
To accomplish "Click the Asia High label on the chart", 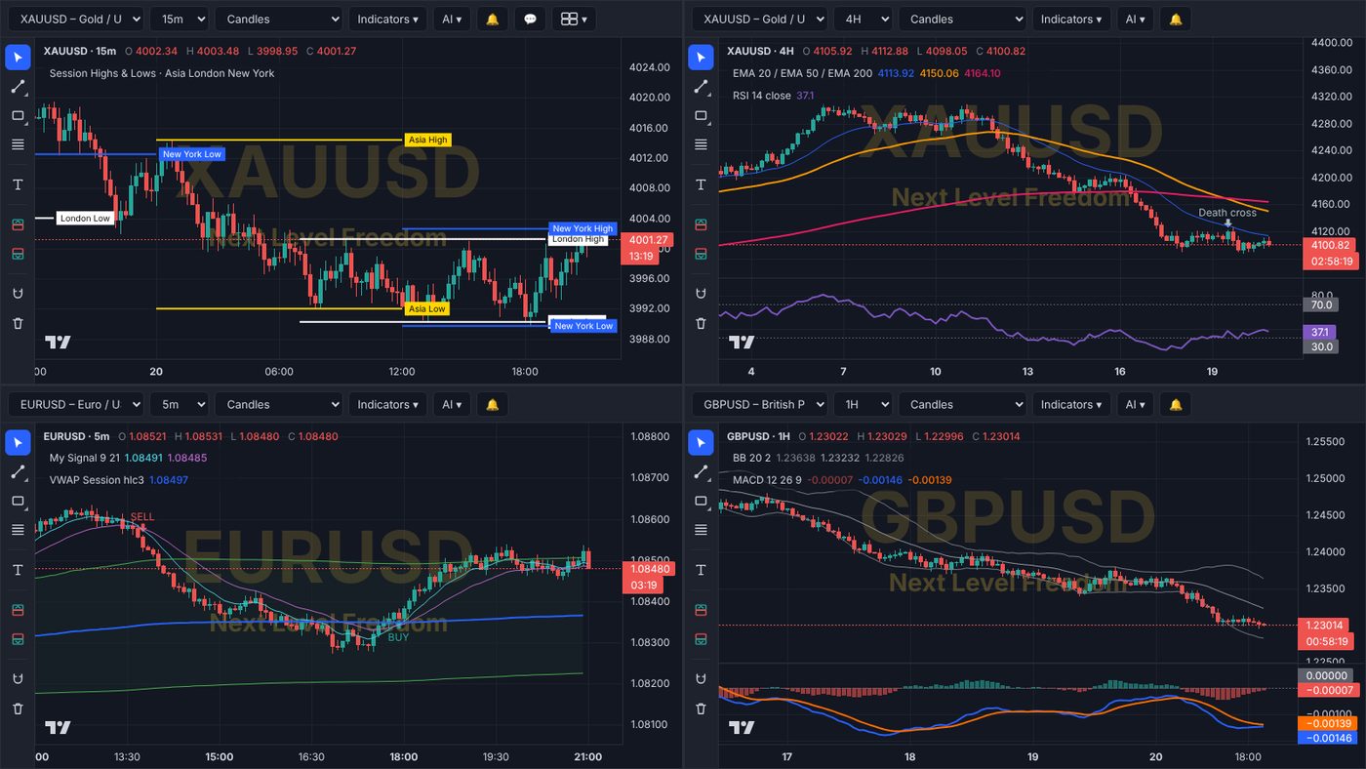I will point(427,140).
